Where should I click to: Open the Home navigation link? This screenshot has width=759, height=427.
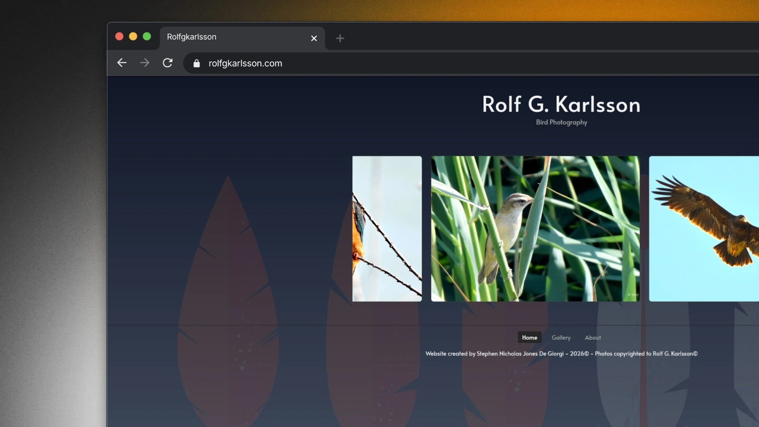click(x=530, y=338)
